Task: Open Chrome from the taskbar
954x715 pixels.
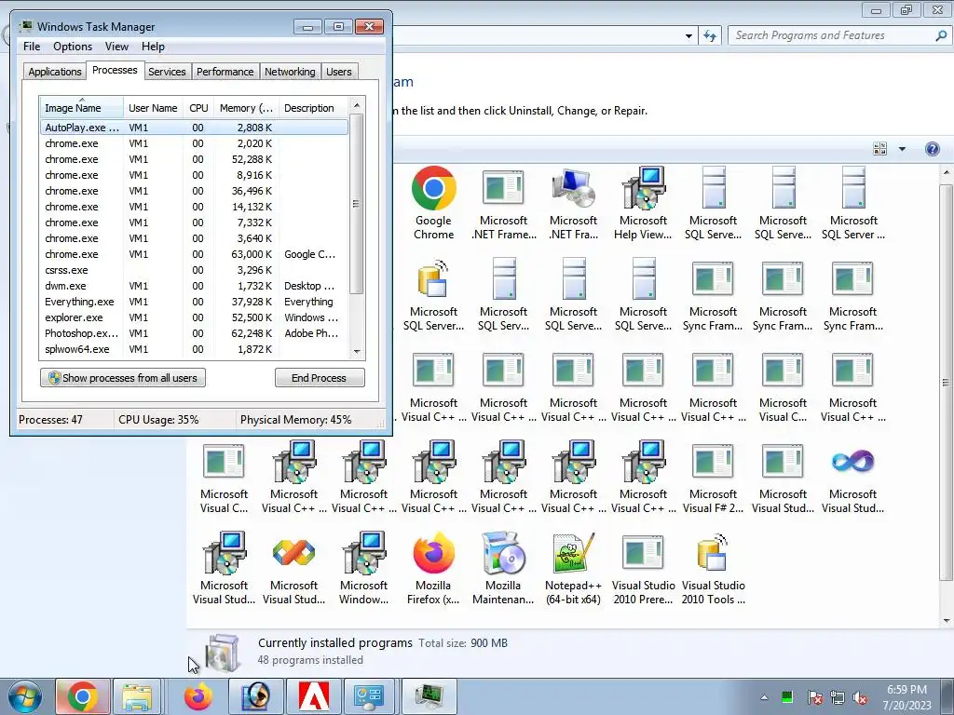Action: (x=83, y=696)
